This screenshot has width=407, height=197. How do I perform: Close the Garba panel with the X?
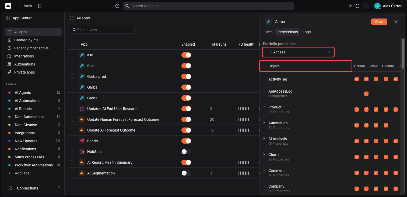(x=396, y=22)
